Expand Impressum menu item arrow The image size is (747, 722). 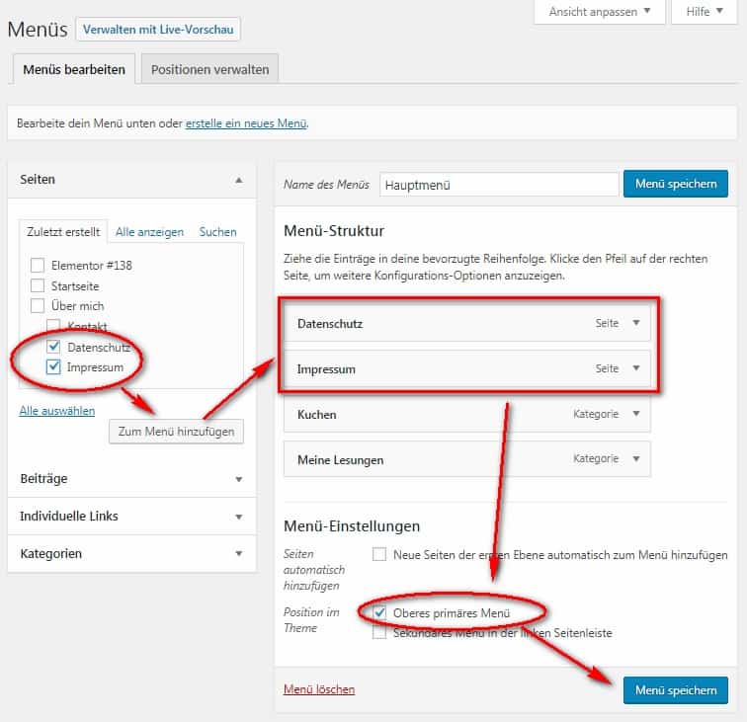(x=636, y=368)
